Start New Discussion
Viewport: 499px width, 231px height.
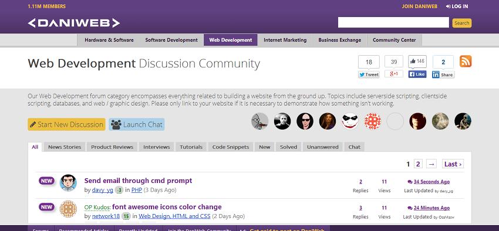coord(66,124)
